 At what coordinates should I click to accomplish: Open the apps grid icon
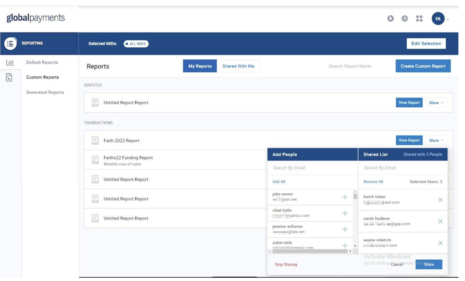(419, 19)
